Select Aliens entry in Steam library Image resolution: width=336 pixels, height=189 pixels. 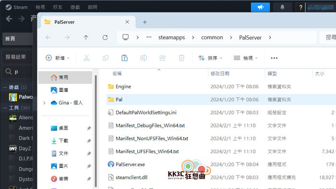point(21,118)
